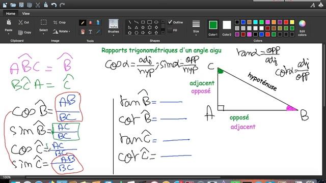Click the Undo arrow icon
Screen dimensions: 326x183
(54, 5)
